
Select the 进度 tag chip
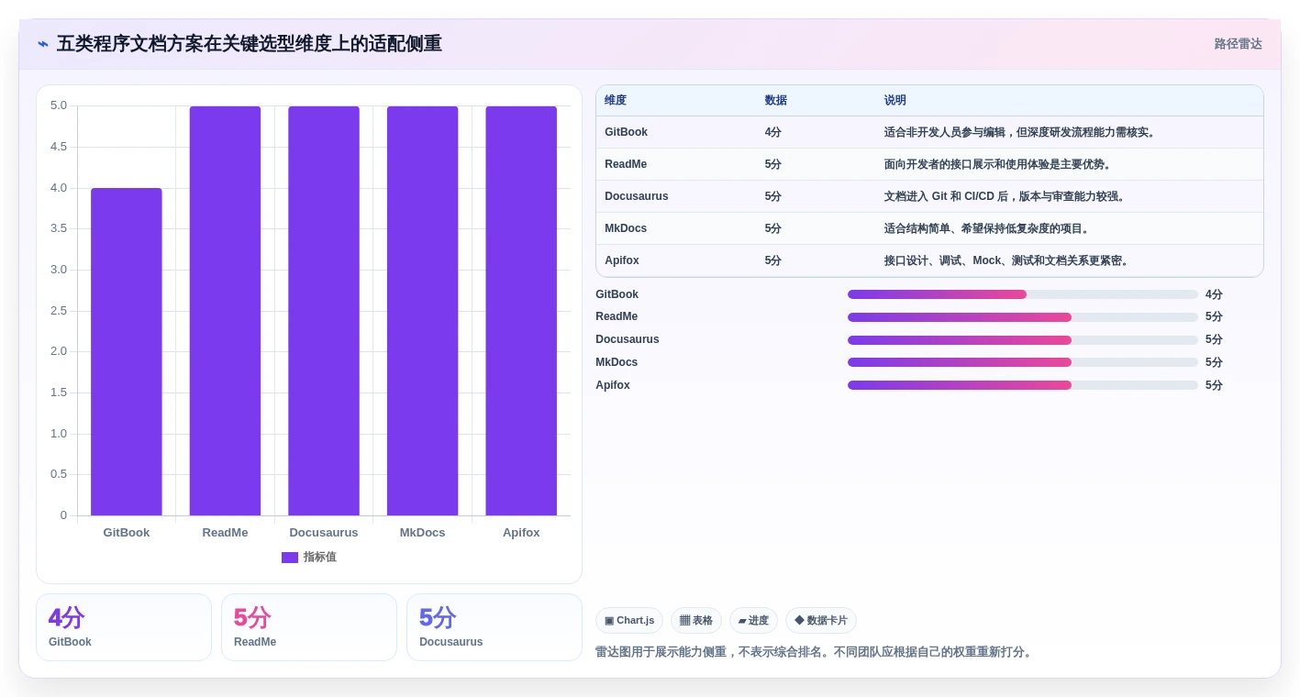pyautogui.click(x=753, y=621)
